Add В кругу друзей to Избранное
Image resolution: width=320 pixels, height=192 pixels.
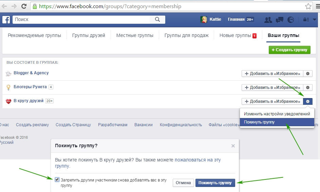click(x=272, y=101)
